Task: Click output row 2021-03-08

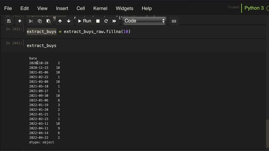Action: click(45, 82)
